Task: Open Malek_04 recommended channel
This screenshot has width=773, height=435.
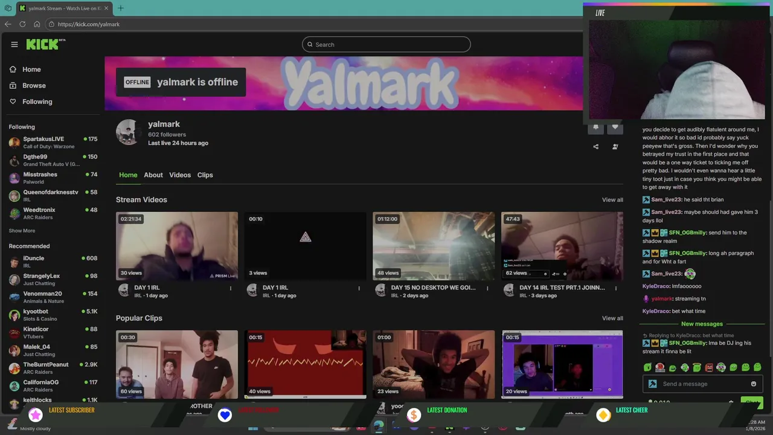Action: (x=53, y=350)
